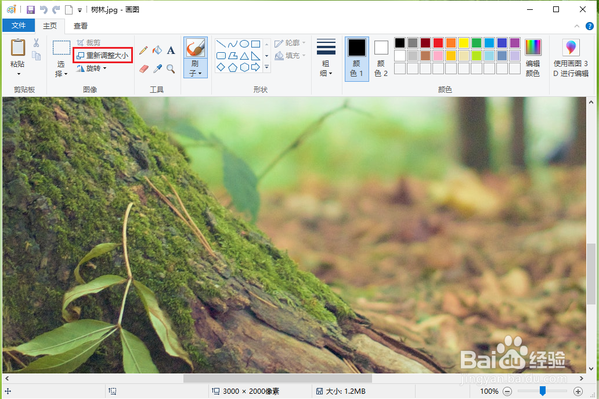
Task: Select the curve shape
Action: [232, 44]
